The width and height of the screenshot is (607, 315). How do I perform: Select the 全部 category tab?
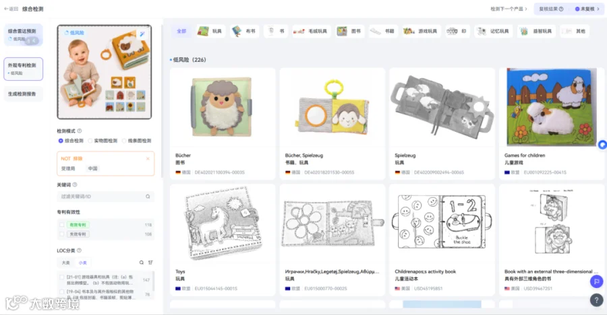(181, 31)
